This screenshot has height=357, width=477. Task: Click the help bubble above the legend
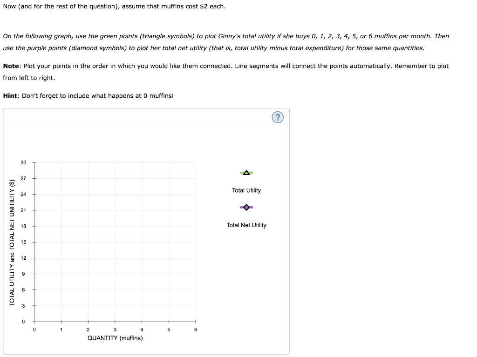278,117
